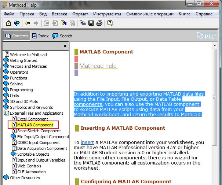
Task: Follow the 'importing and exporting' link
Action: pos(134,94)
